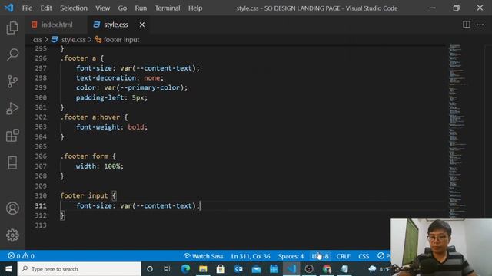Open the Accounts menu icon
The width and height of the screenshot is (492, 276).
(x=12, y=209)
